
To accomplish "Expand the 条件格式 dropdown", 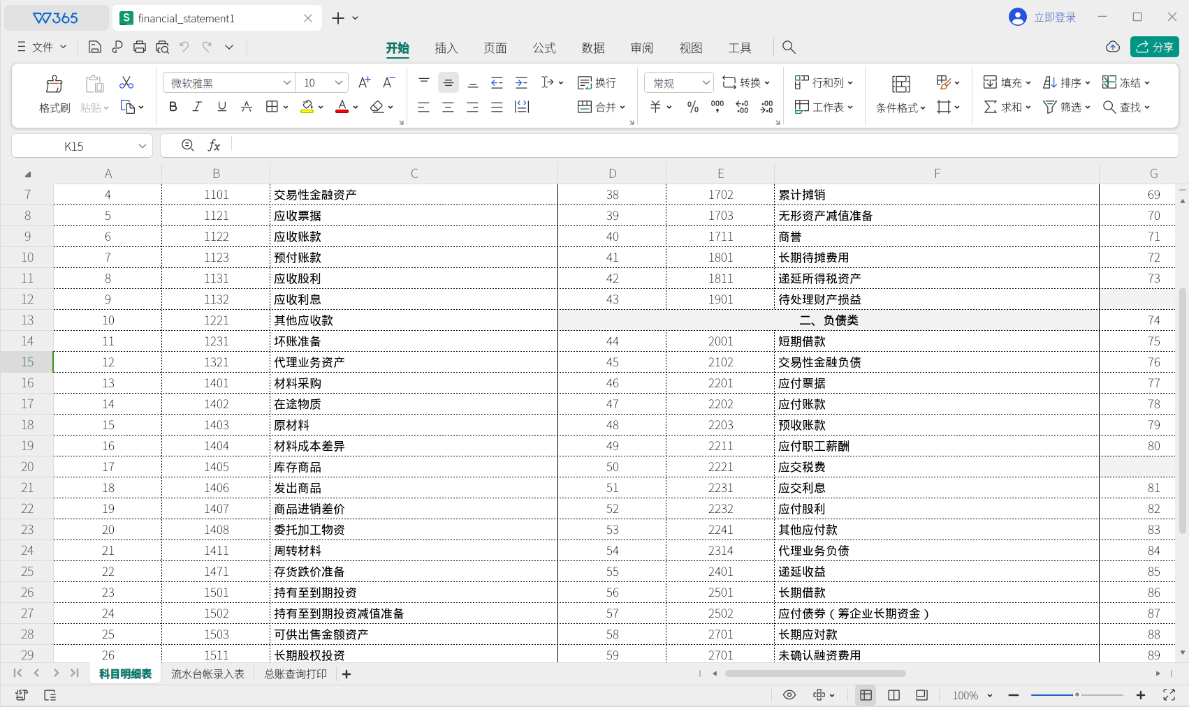I will coord(900,107).
